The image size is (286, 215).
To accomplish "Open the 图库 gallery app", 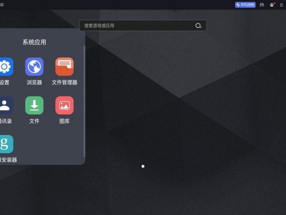I will click(x=64, y=105).
